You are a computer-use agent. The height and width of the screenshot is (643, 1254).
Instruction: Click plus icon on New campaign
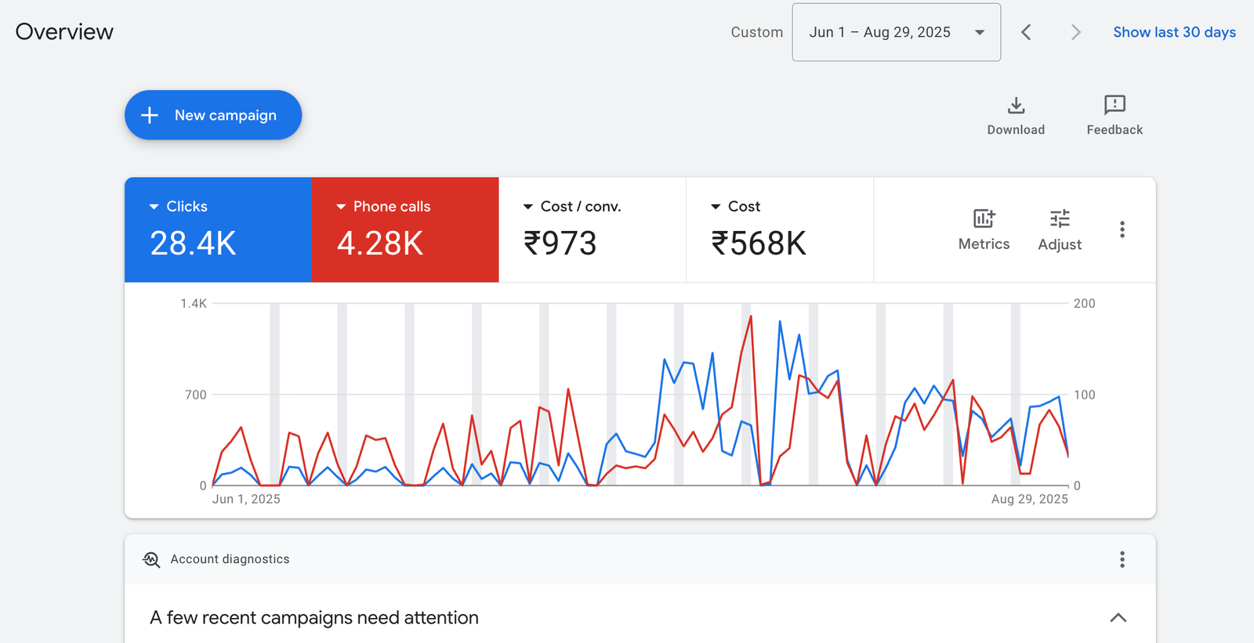coord(150,115)
